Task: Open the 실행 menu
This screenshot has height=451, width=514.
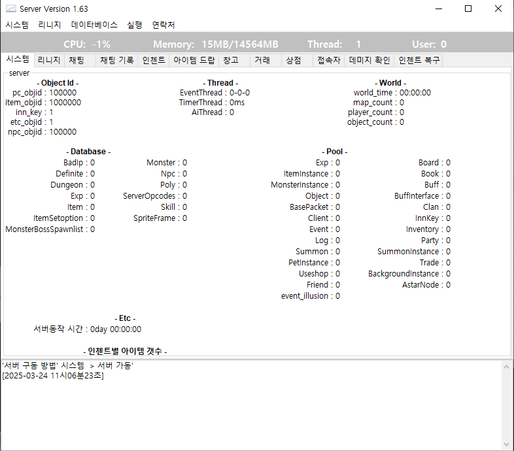Action: pyautogui.click(x=135, y=25)
